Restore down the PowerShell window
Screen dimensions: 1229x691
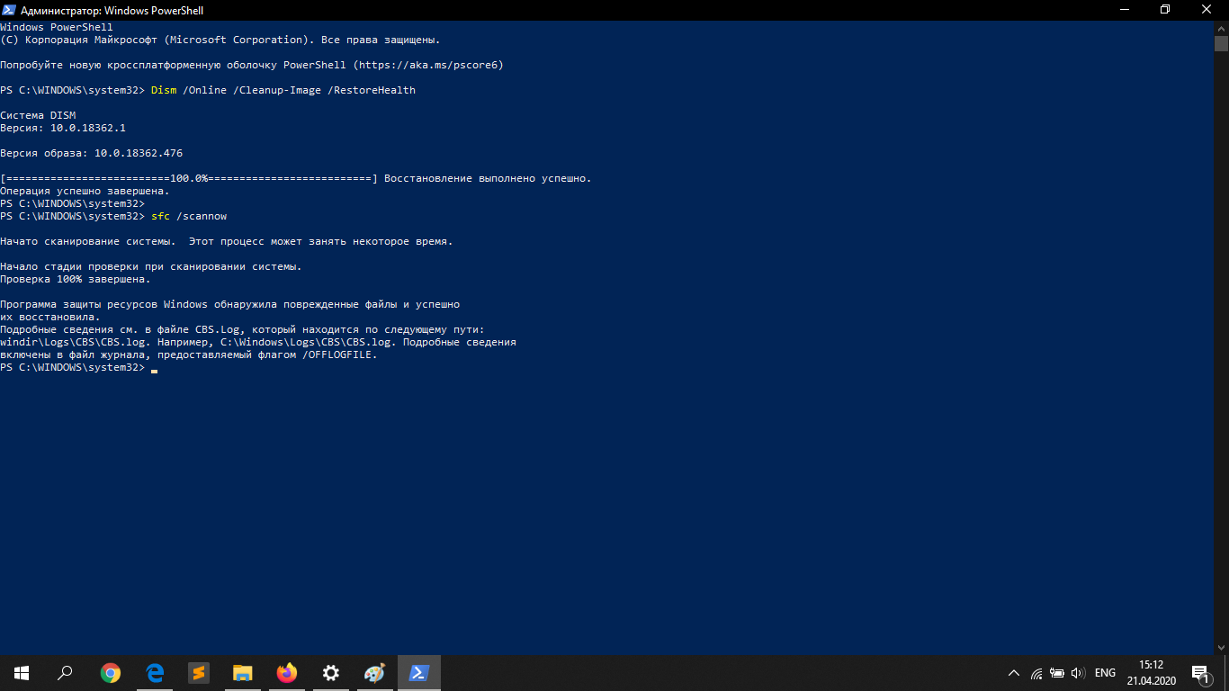point(1165,10)
